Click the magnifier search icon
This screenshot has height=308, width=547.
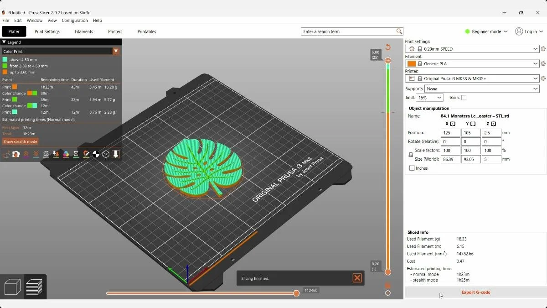tap(399, 31)
